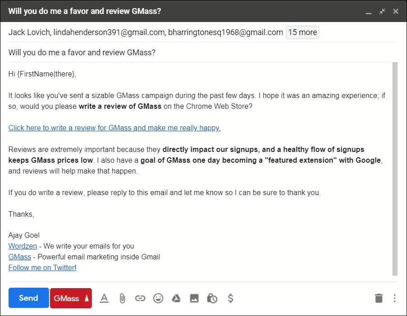Close the compose window
The width and height of the screenshot is (407, 316).
click(x=396, y=11)
